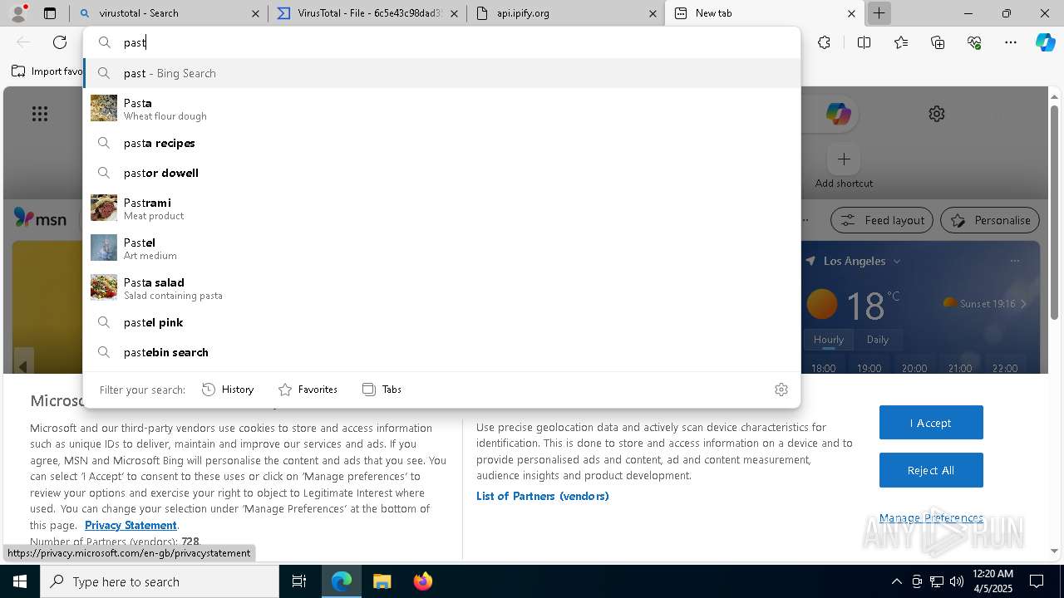This screenshot has height=598, width=1064.
Task: Open the Feed layout button
Action: click(x=882, y=220)
